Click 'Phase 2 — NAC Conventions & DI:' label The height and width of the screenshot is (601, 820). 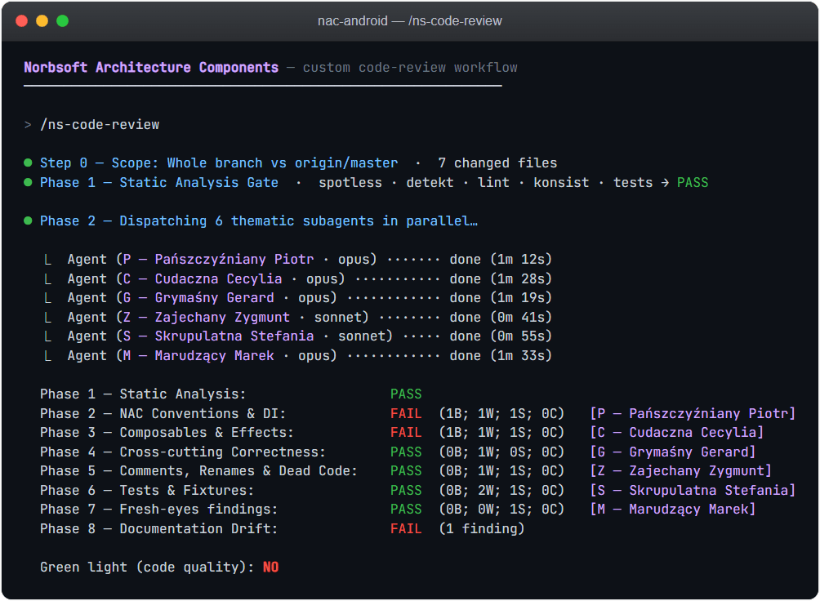pos(163,414)
